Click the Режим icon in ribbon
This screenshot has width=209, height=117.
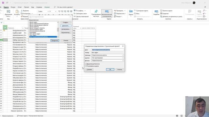[115, 17]
